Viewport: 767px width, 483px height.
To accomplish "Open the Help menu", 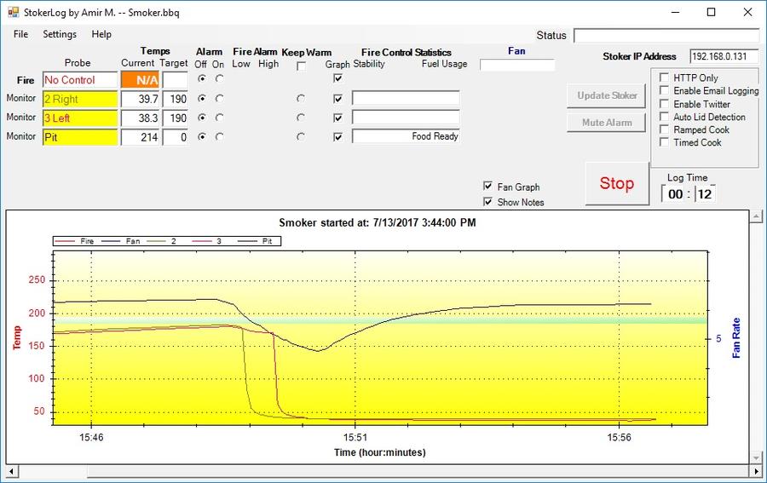I will click(101, 34).
